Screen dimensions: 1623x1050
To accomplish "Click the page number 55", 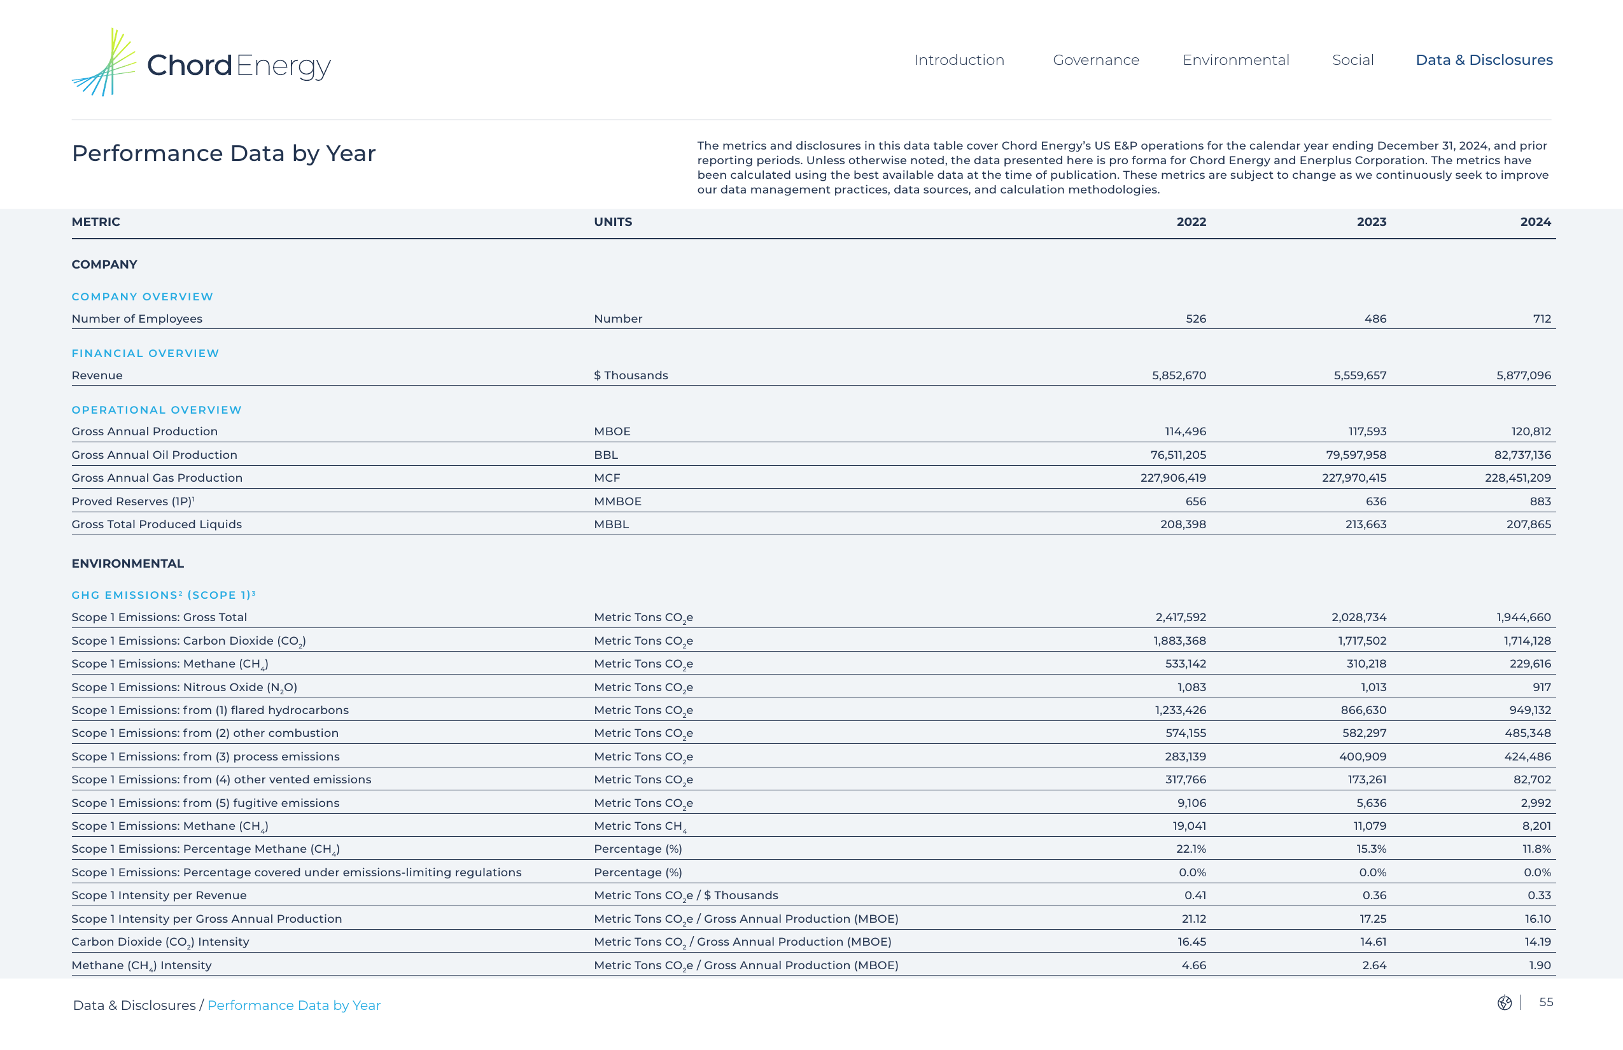I will (x=1546, y=1002).
